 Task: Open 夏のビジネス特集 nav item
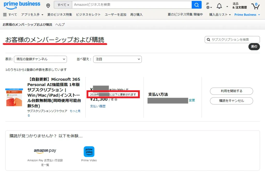point(60,15)
